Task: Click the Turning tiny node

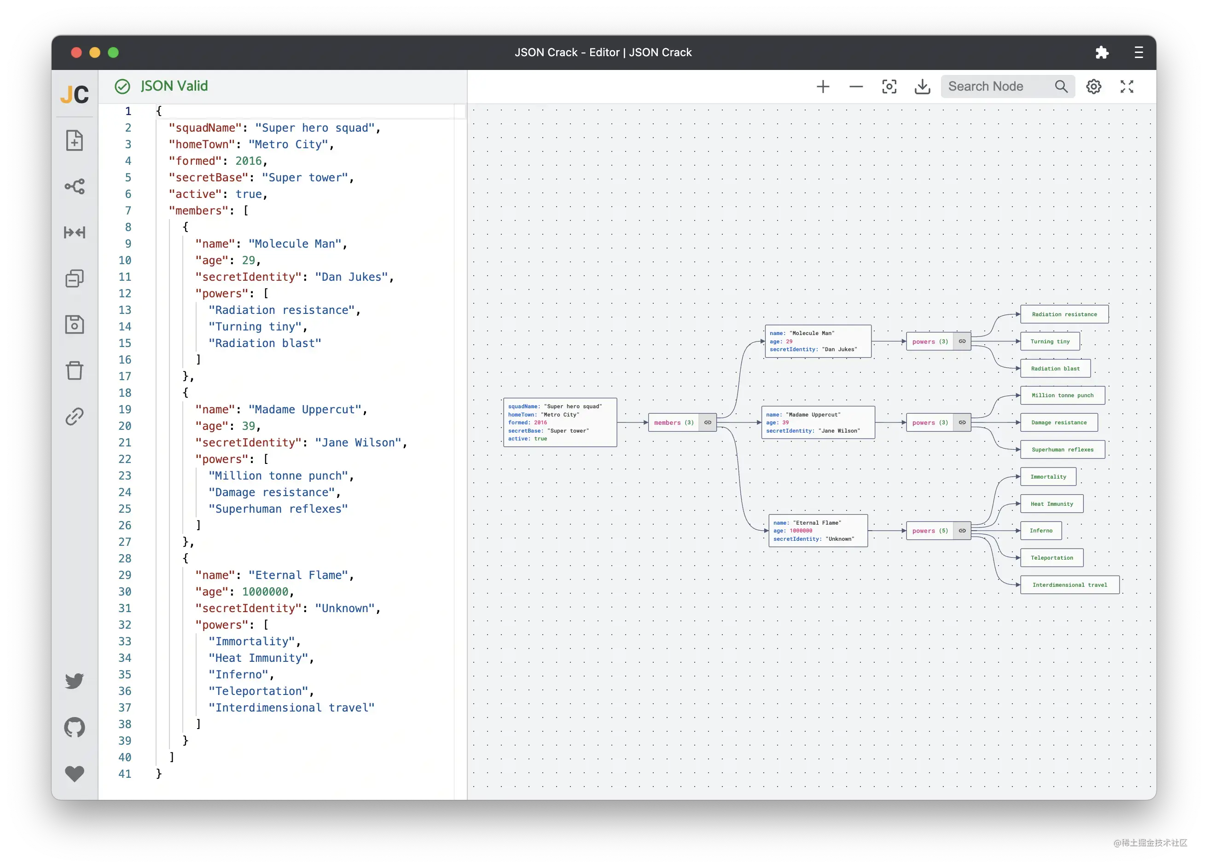Action: pyautogui.click(x=1050, y=341)
